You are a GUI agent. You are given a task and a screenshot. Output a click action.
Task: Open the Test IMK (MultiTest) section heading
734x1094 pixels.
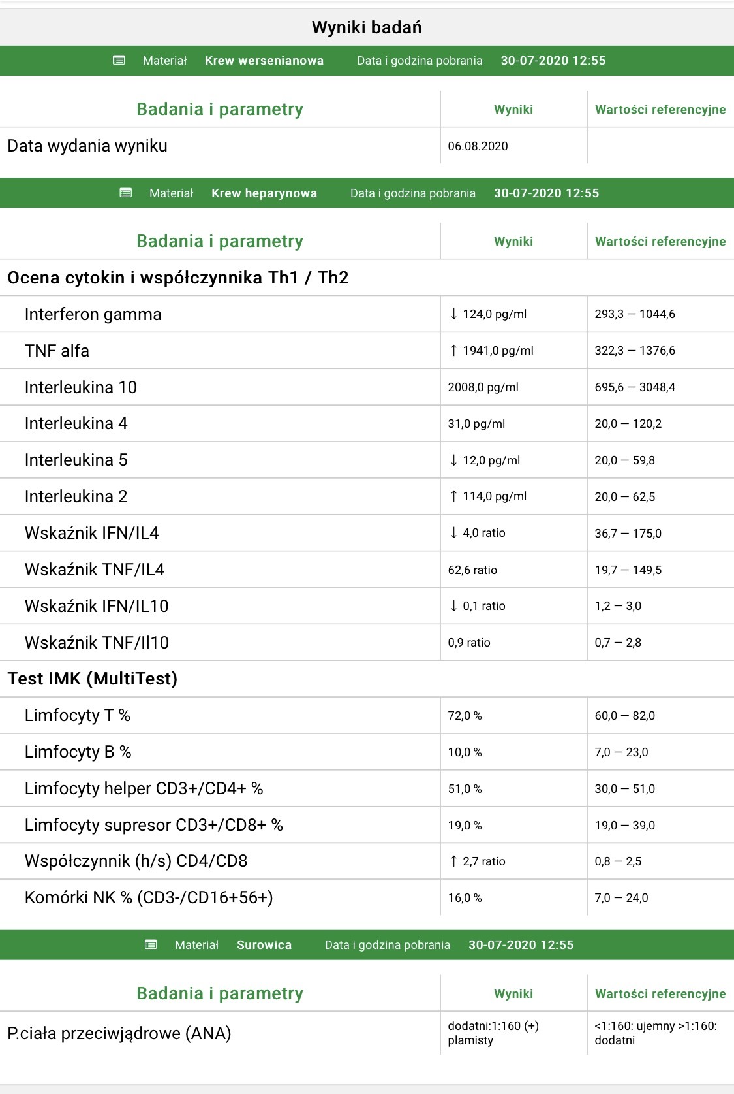click(x=92, y=679)
